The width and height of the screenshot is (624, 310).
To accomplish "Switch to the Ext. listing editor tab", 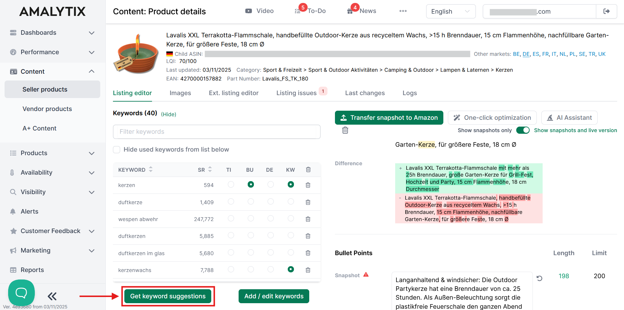I will tap(234, 93).
